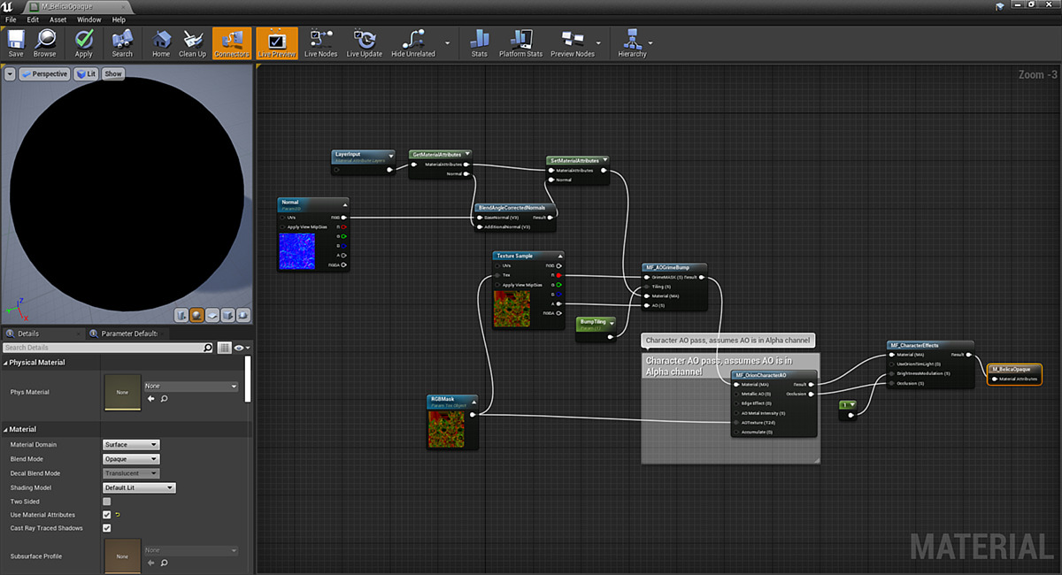Open the Blend Mode dropdown
The image size is (1062, 575).
(x=131, y=458)
